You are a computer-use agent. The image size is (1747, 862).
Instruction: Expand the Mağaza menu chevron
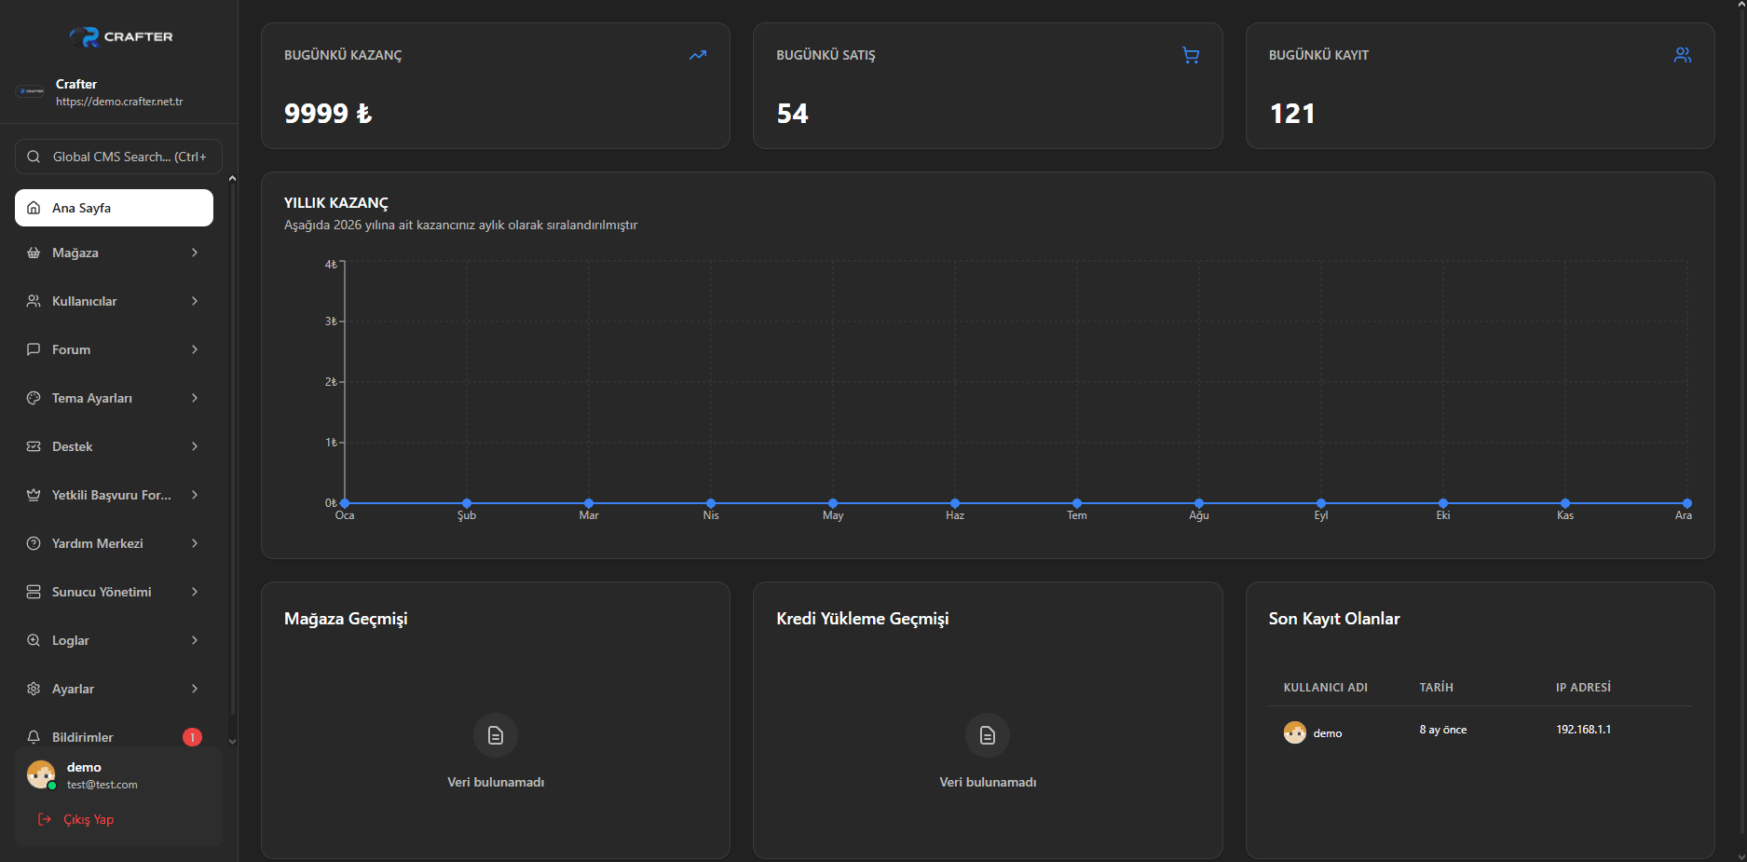click(194, 253)
